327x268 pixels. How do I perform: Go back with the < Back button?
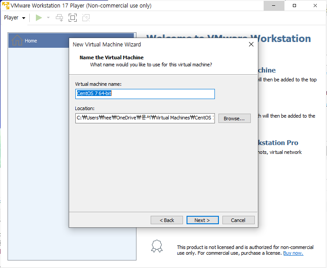(167, 220)
